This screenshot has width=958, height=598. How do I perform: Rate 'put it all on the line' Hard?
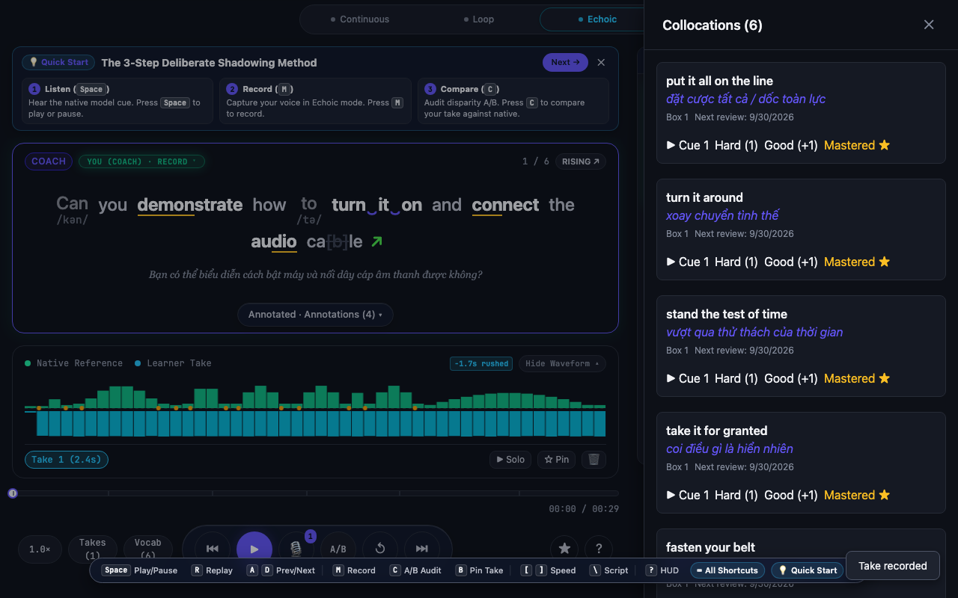point(736,145)
